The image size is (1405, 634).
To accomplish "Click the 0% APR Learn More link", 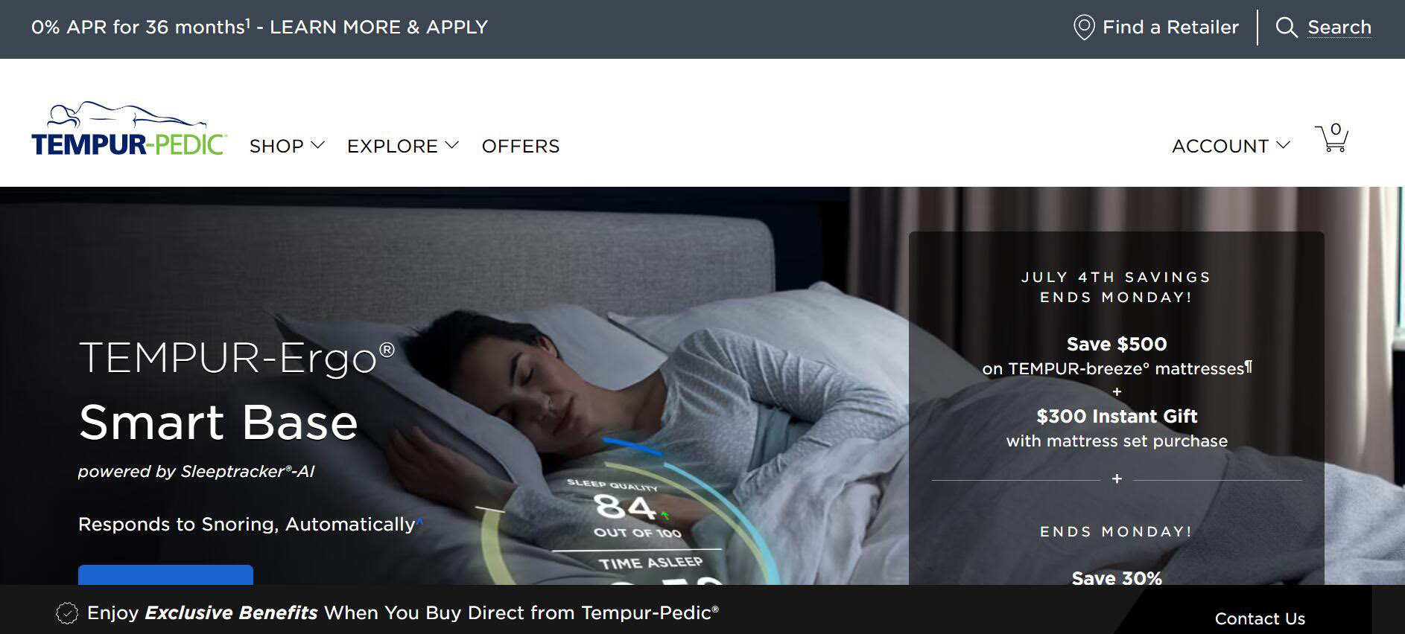I will pyautogui.click(x=259, y=28).
